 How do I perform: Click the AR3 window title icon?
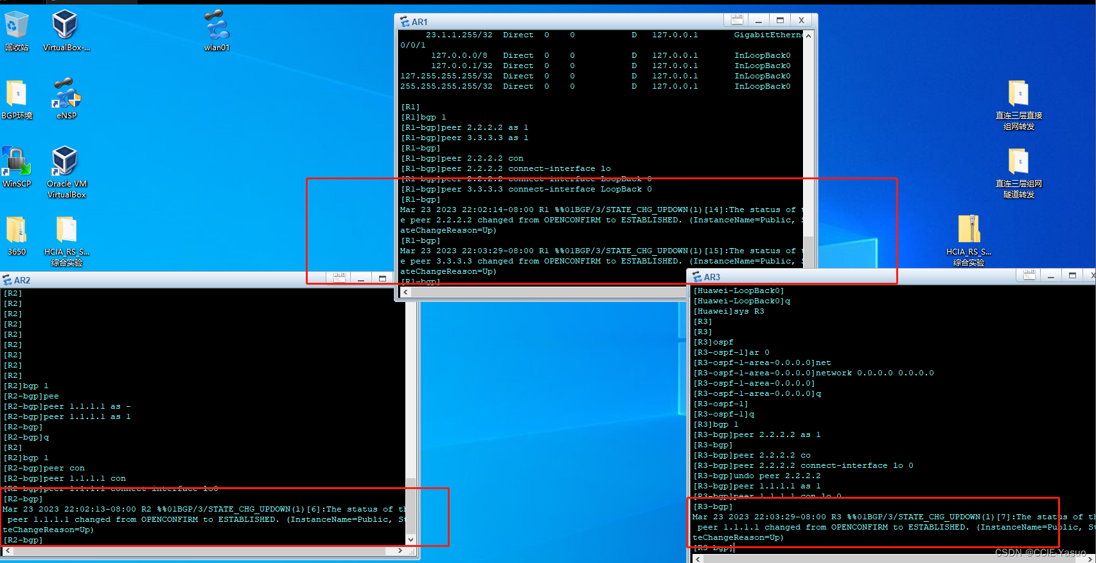(697, 277)
